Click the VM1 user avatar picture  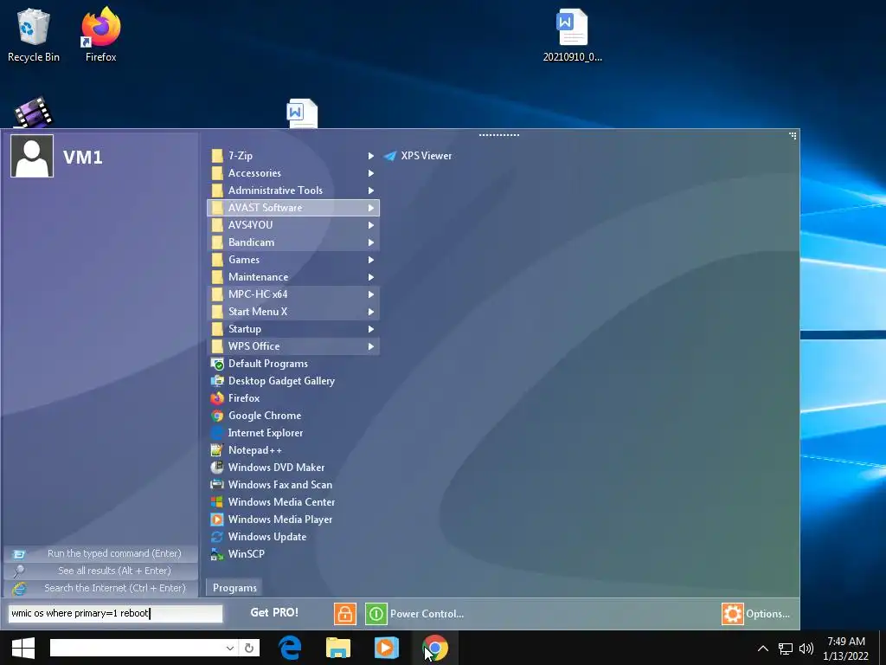pyautogui.click(x=32, y=156)
